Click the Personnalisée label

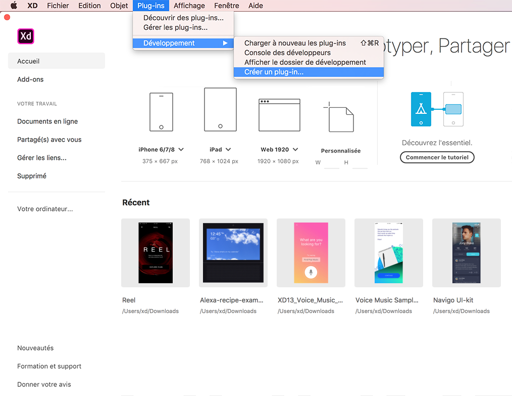pos(340,151)
